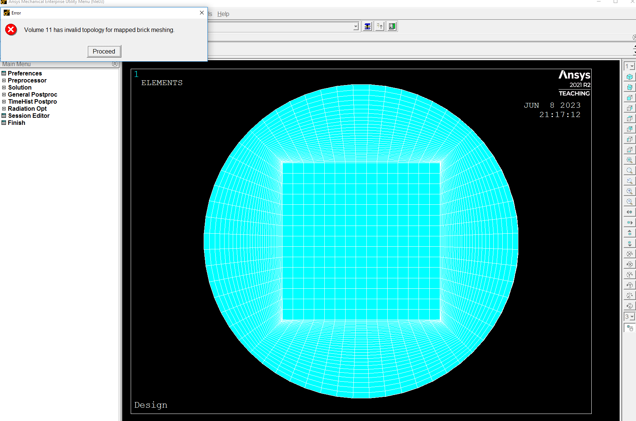Click the Pan Model Left arrow icon
This screenshot has height=421, width=636.
click(629, 212)
